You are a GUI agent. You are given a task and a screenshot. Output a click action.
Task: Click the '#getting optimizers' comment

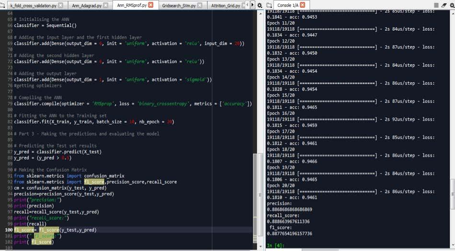tap(38, 85)
